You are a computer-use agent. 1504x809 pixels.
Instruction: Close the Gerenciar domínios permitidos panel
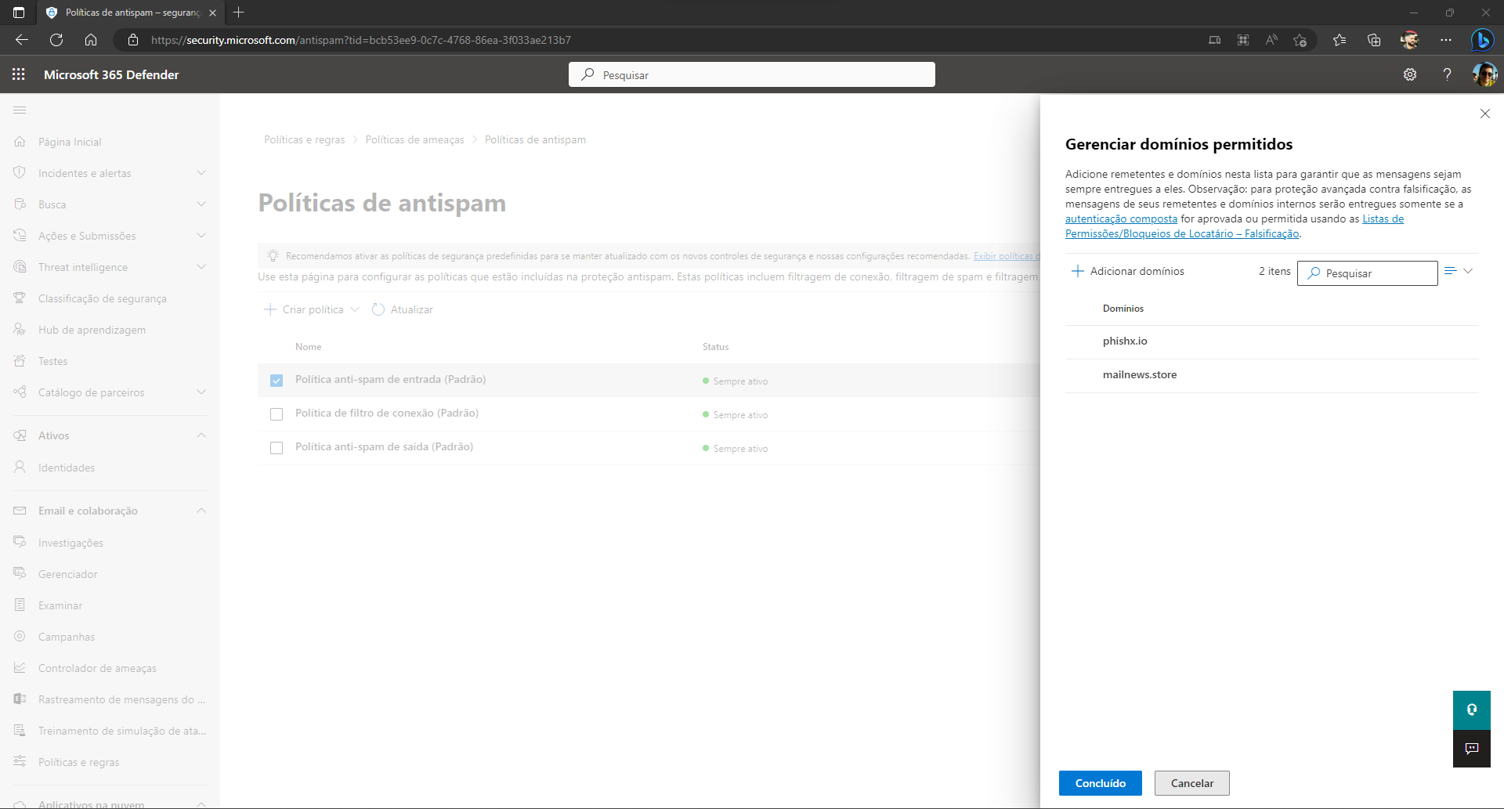pyautogui.click(x=1484, y=114)
